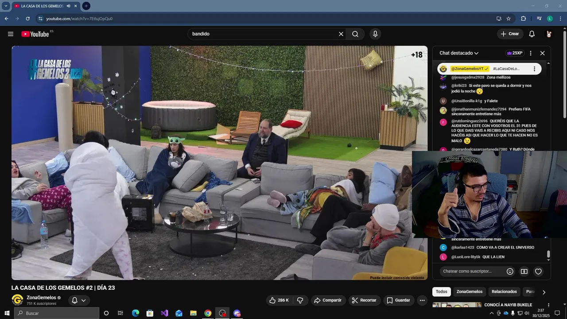Open YouTube notifications bell

(532, 34)
